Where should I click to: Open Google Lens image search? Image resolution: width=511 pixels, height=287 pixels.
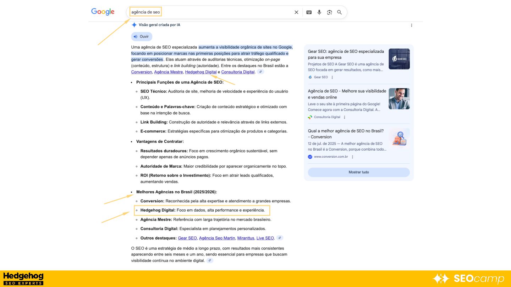coord(330,12)
